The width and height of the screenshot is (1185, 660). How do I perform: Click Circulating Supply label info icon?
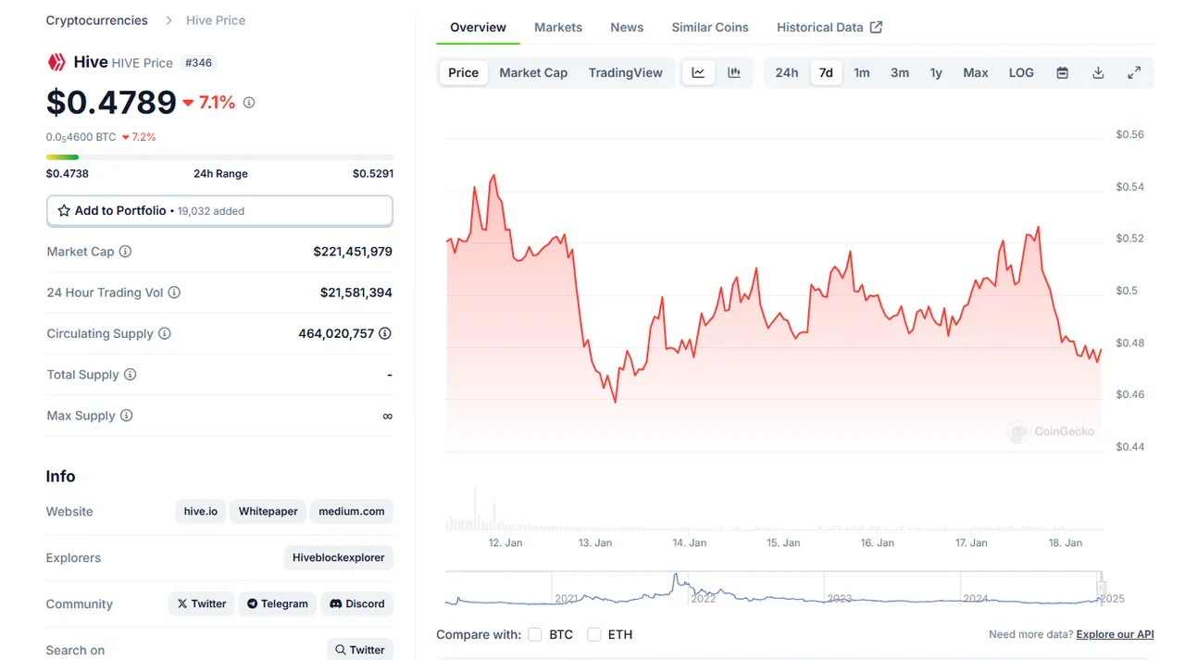click(164, 333)
